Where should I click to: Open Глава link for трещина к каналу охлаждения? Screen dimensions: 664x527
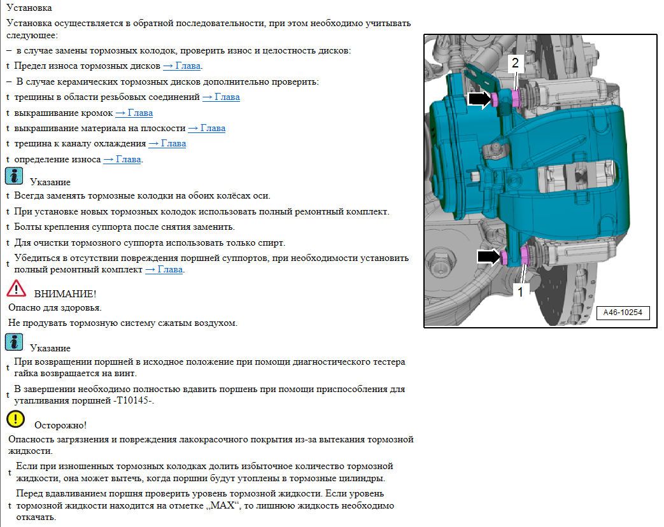click(x=167, y=143)
